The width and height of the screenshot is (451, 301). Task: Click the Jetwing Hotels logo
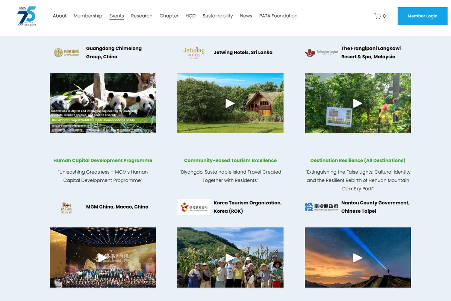(x=194, y=53)
